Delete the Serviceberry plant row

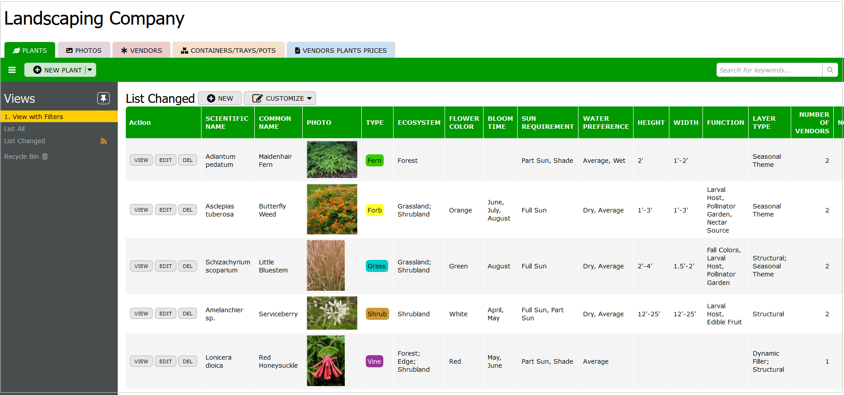pos(188,314)
